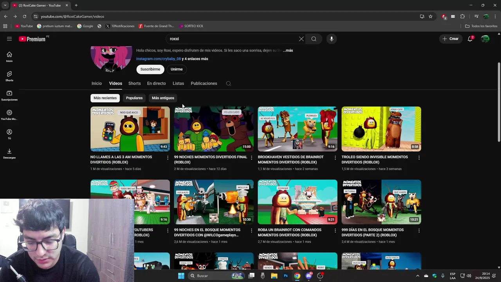Click the taskbar Buscar search box
501x282 pixels.
click(x=216, y=276)
